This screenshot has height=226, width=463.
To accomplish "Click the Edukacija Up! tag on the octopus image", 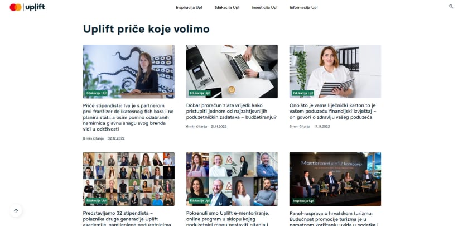I will [97, 93].
